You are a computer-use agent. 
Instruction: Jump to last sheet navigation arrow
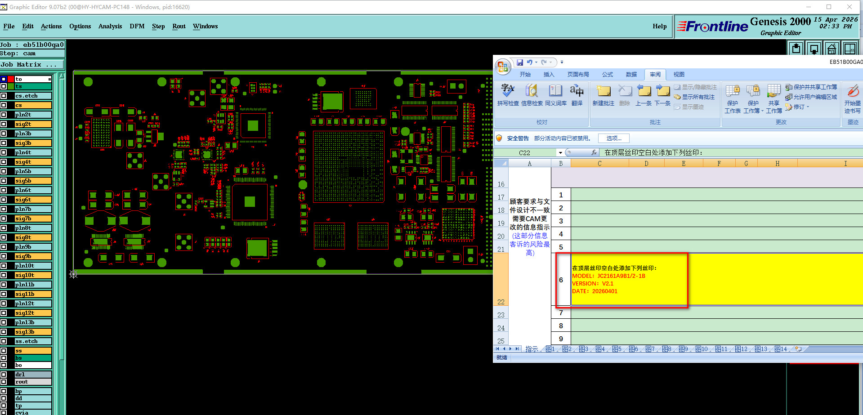[517, 349]
